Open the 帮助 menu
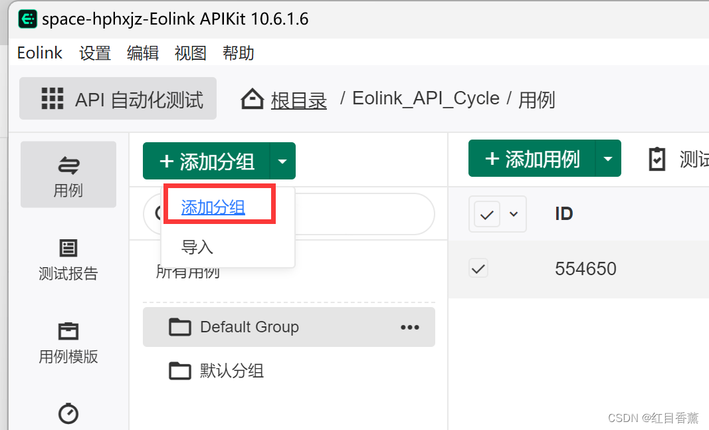The height and width of the screenshot is (430, 709). point(239,53)
